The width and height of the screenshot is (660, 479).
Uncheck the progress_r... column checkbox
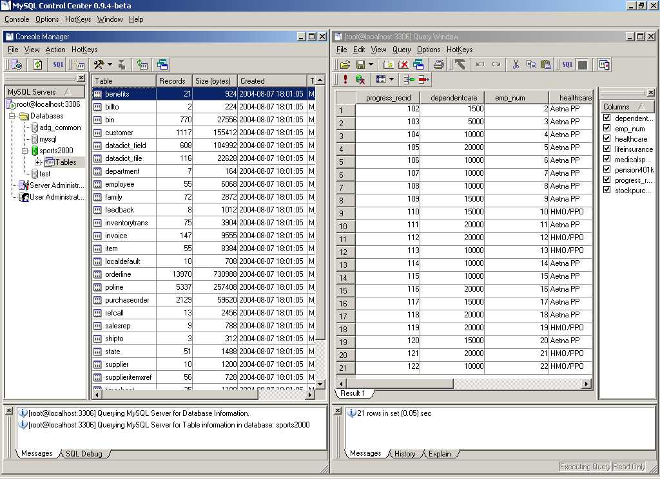607,180
